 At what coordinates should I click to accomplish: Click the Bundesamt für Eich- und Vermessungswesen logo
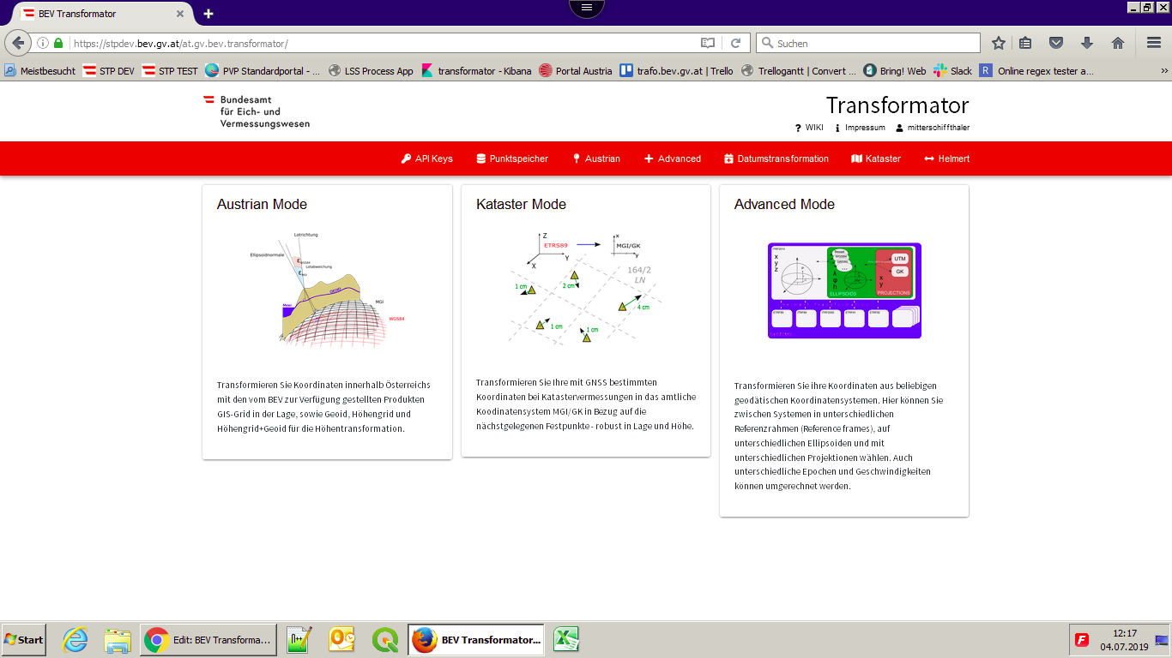(257, 111)
